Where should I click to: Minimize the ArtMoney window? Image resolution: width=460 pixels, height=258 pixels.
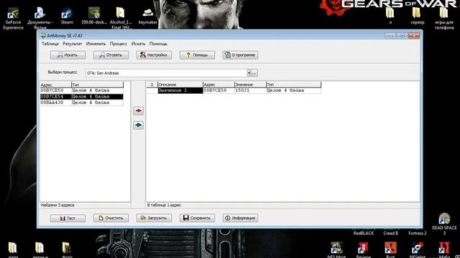(390, 36)
